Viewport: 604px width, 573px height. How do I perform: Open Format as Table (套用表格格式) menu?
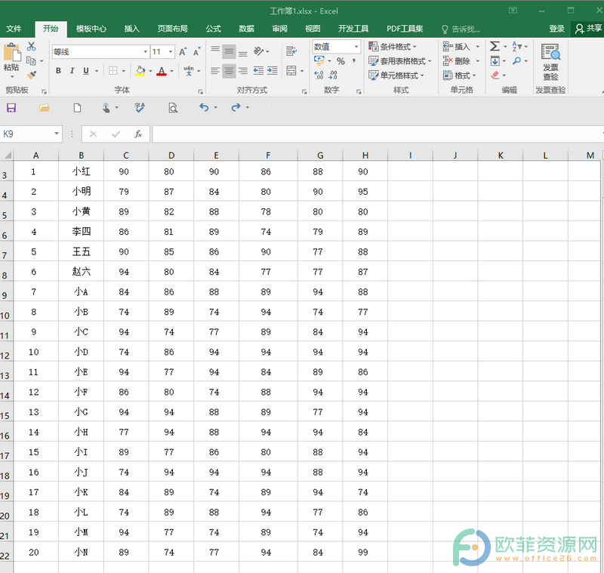click(400, 61)
